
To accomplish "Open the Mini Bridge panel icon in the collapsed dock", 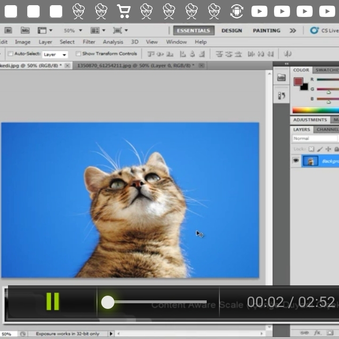I will (281, 77).
